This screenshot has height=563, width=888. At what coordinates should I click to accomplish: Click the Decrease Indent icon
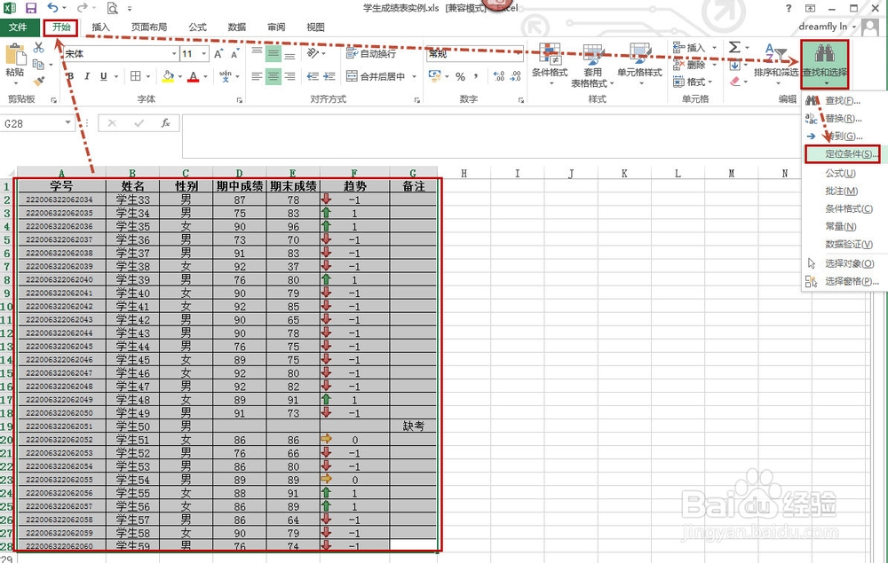pos(313,76)
